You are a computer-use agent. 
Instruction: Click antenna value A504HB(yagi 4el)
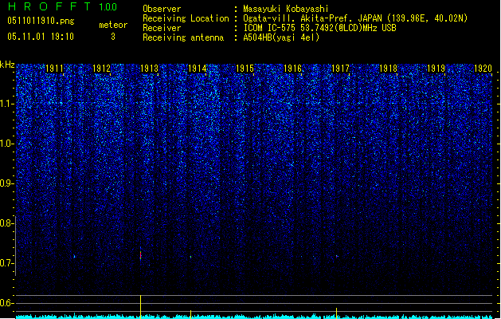tap(281, 37)
